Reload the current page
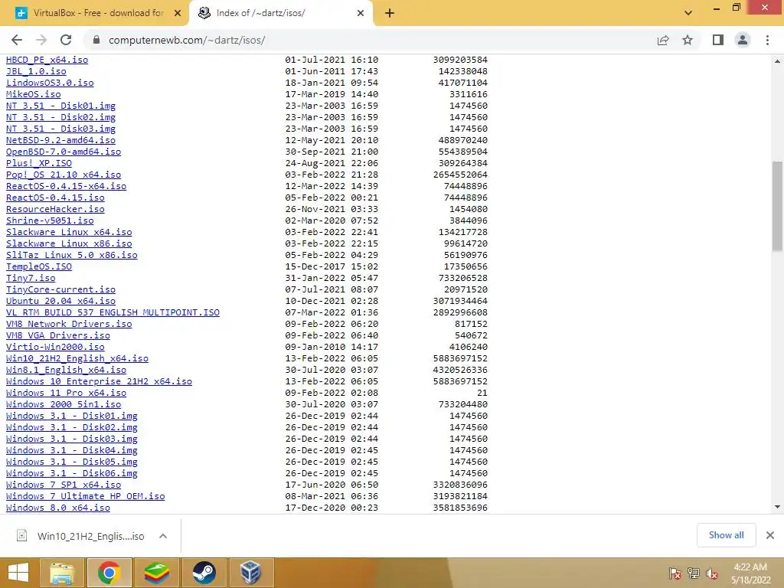784x588 pixels. pos(66,40)
